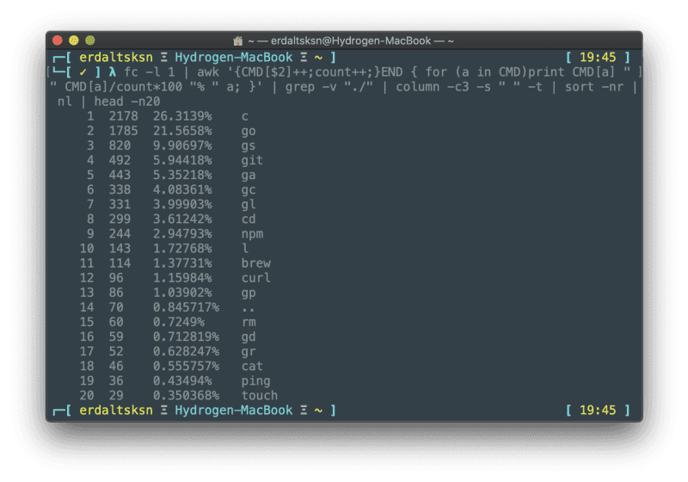Click the 5.35218% percentage value
The width and height of the screenshot is (688, 482).
coord(182,175)
